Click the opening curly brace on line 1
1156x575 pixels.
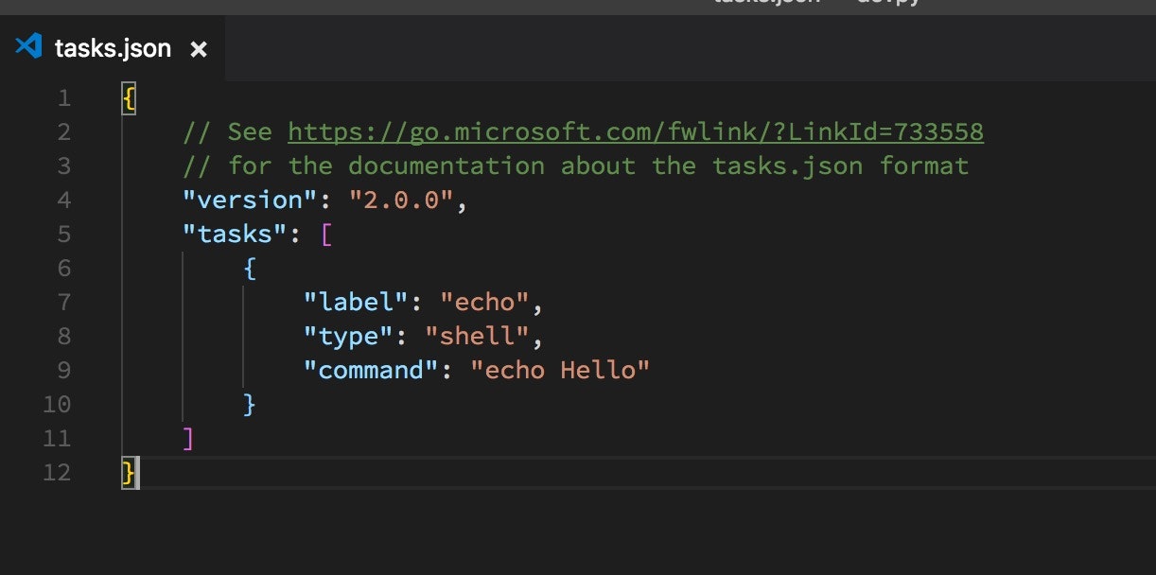(130, 97)
